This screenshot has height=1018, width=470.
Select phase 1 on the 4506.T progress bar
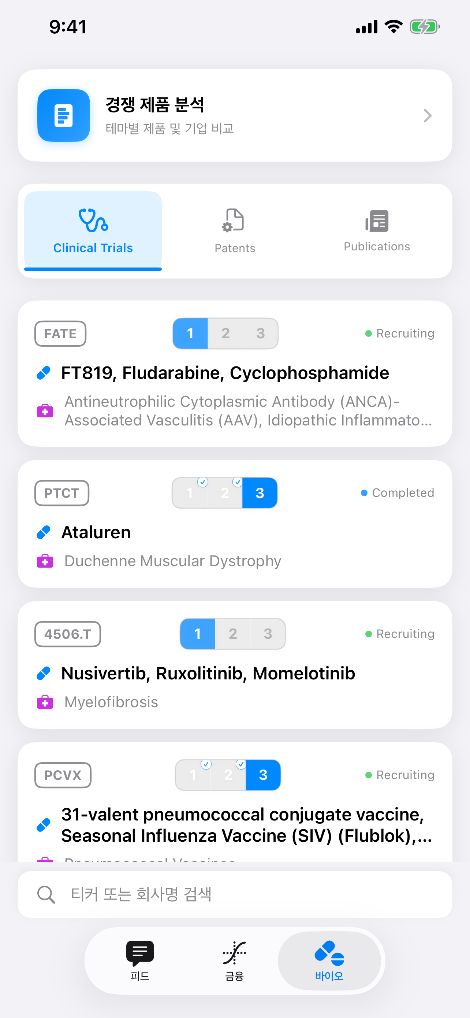point(197,634)
